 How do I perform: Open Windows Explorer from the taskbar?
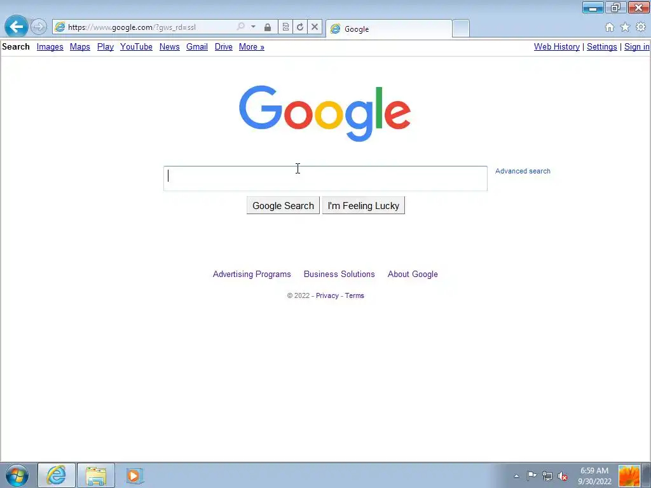coord(96,475)
